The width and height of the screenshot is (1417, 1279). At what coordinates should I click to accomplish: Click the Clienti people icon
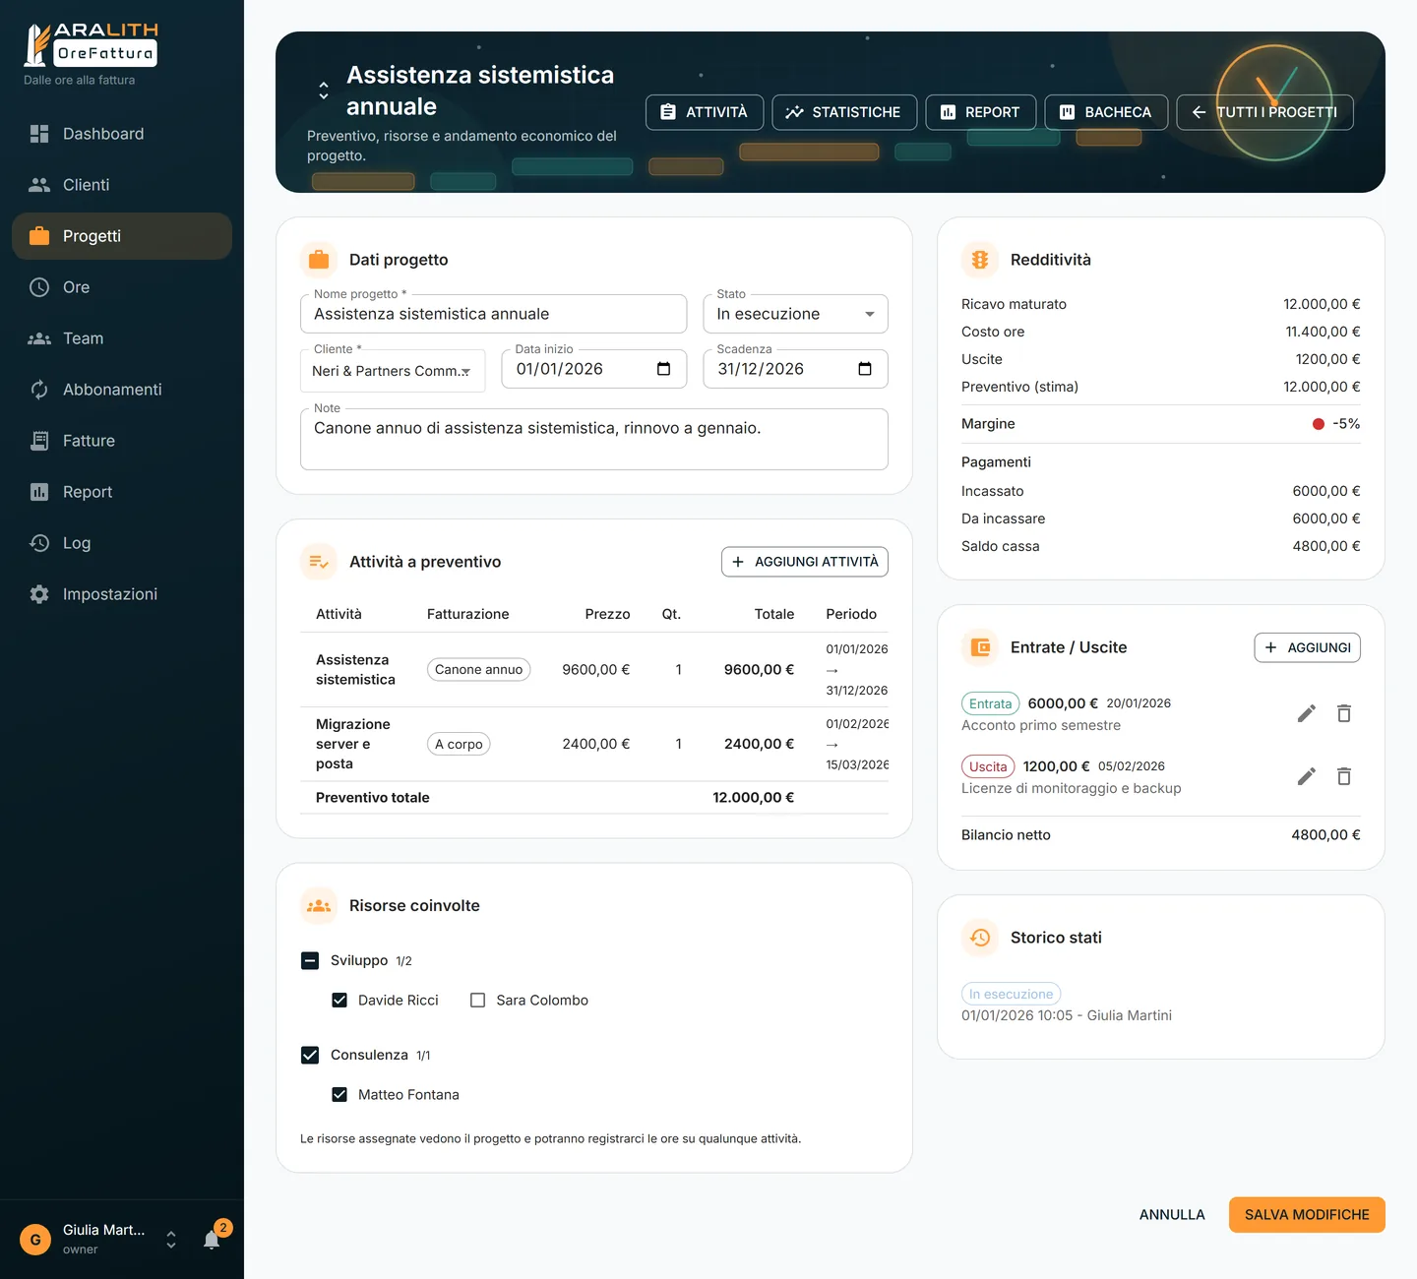[x=39, y=185]
